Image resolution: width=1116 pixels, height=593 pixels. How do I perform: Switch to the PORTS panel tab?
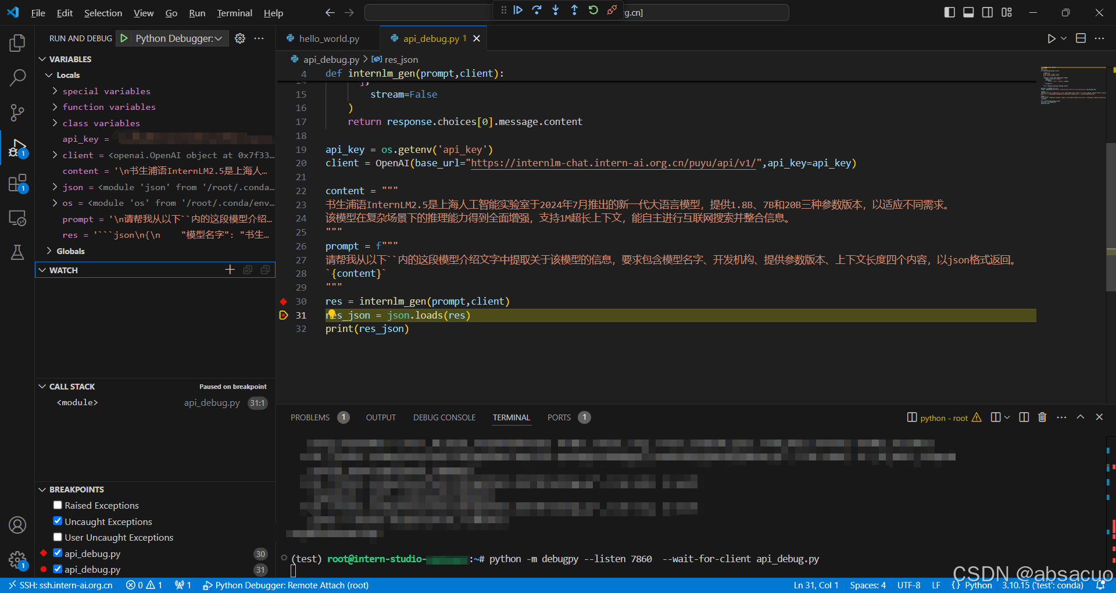[559, 417]
